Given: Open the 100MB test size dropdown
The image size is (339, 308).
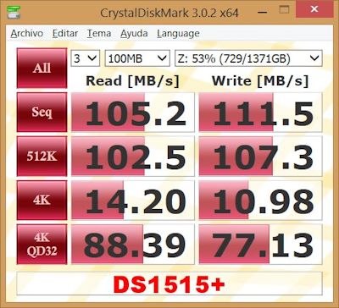Looking at the screenshot, I should coord(137,58).
